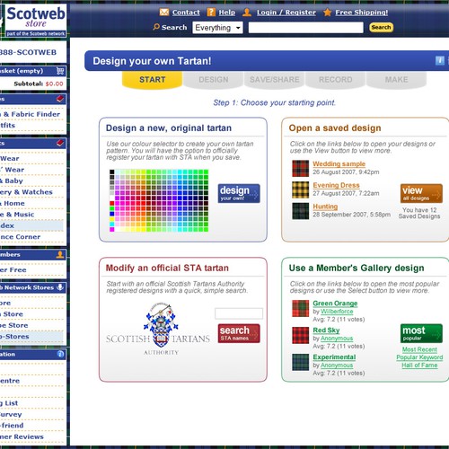Open the basket (empty) sidebar header
Image resolution: width=449 pixels, height=449 pixels.
(x=33, y=71)
